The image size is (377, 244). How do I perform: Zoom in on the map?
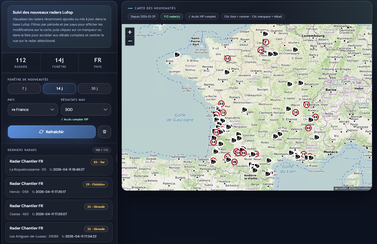[130, 32]
